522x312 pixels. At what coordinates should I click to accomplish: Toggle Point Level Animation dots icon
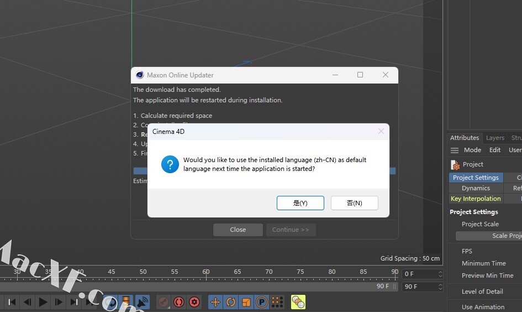tap(277, 303)
